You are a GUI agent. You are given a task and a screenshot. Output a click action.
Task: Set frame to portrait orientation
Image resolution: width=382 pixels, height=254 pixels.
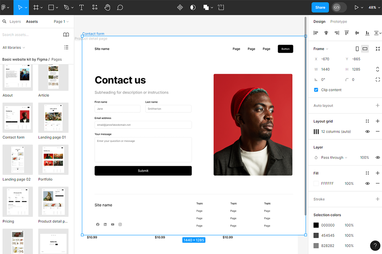[x=357, y=49]
